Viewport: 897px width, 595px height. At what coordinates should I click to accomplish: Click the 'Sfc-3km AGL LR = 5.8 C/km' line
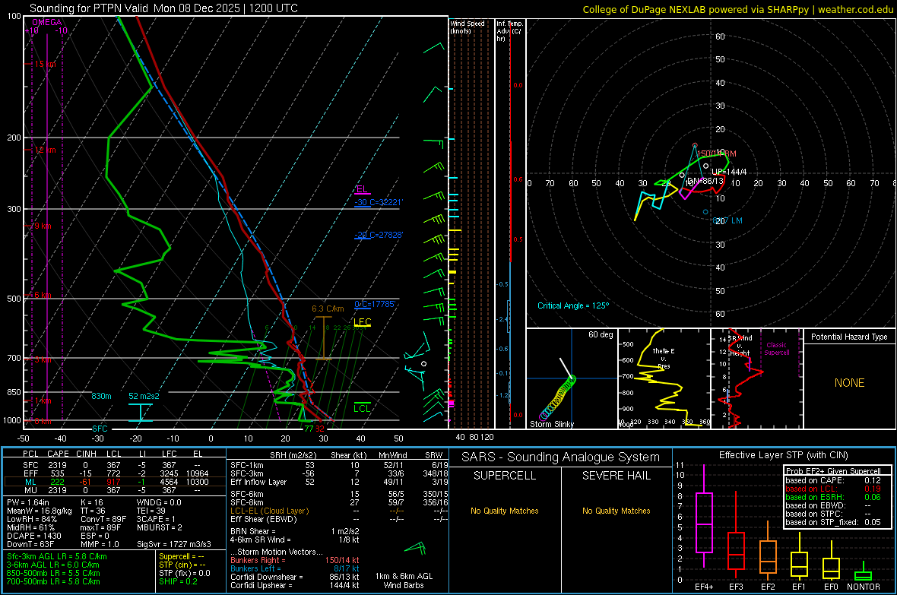coord(57,556)
